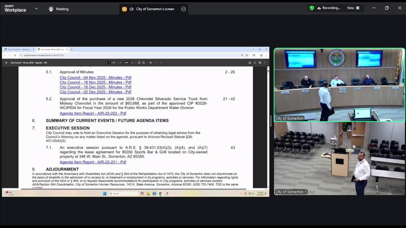This screenshot has width=406, height=228.
Task: Click the Recording indicator in Zoom
Action: pyautogui.click(x=329, y=8)
